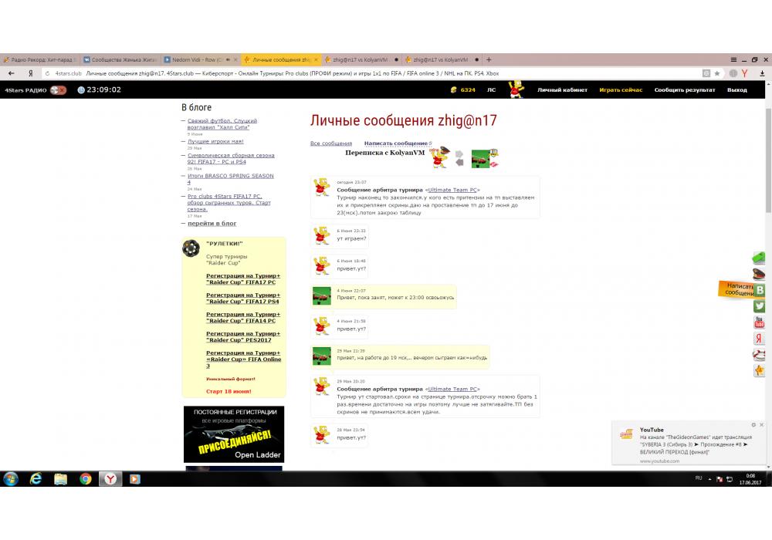This screenshot has width=772, height=540.
Task: Click the red Yandex Y toolbar icon
Action: coord(744,73)
